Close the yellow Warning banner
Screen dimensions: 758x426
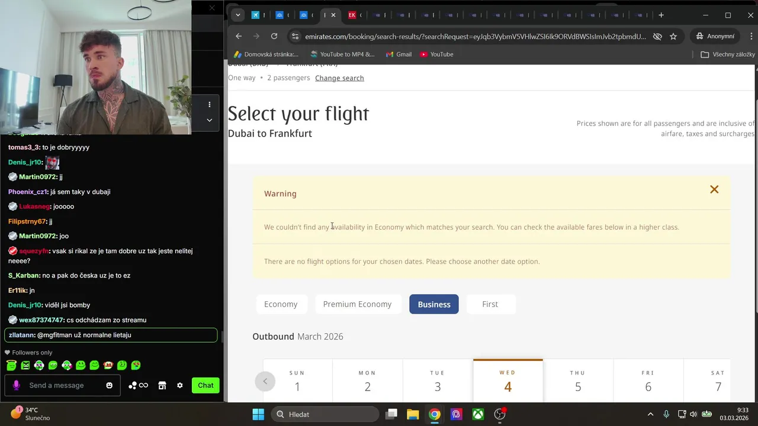pos(714,189)
